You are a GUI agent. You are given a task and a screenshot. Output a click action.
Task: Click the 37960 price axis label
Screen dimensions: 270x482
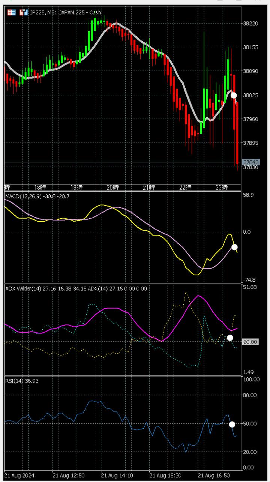[x=251, y=119]
